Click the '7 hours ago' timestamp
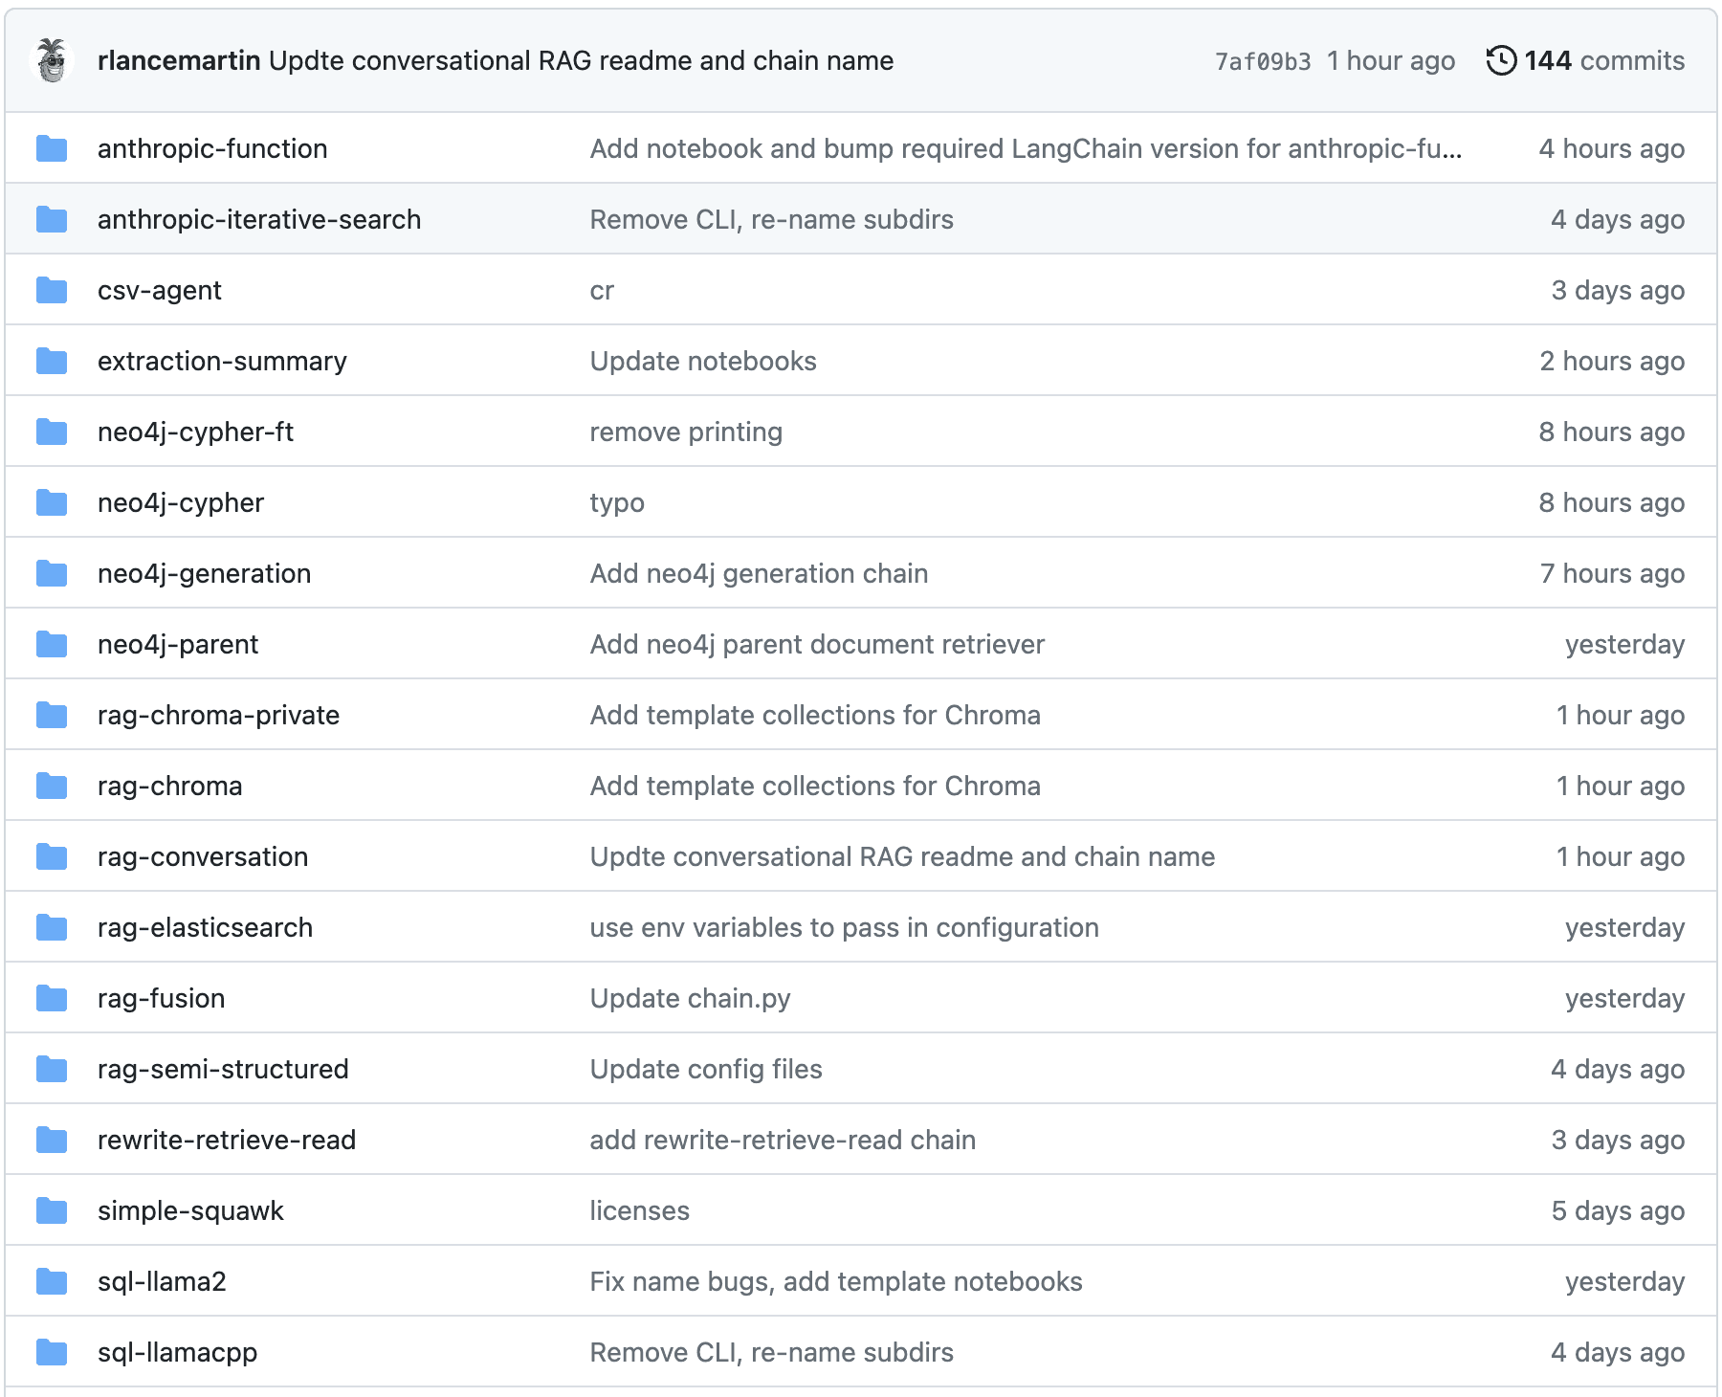 [1612, 573]
